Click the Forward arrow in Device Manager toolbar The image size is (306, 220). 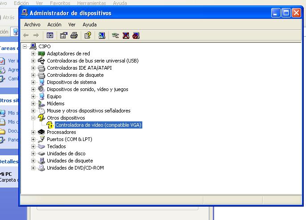36,35
